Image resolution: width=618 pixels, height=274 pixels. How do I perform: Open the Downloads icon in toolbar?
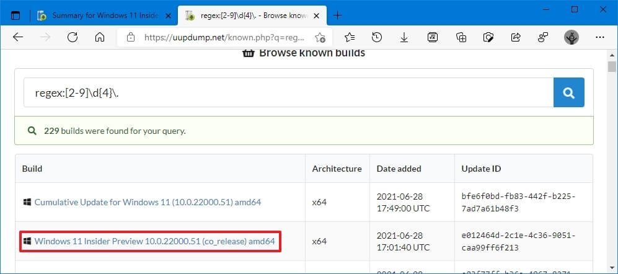tap(404, 37)
